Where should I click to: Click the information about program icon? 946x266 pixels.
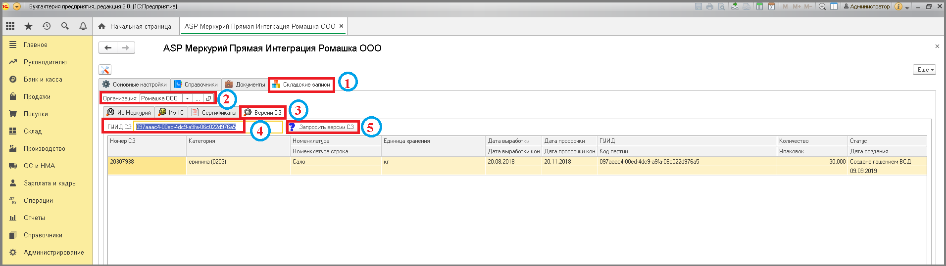(x=898, y=6)
